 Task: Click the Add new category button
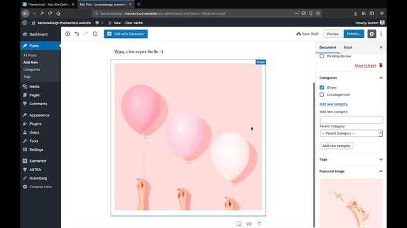point(336,146)
